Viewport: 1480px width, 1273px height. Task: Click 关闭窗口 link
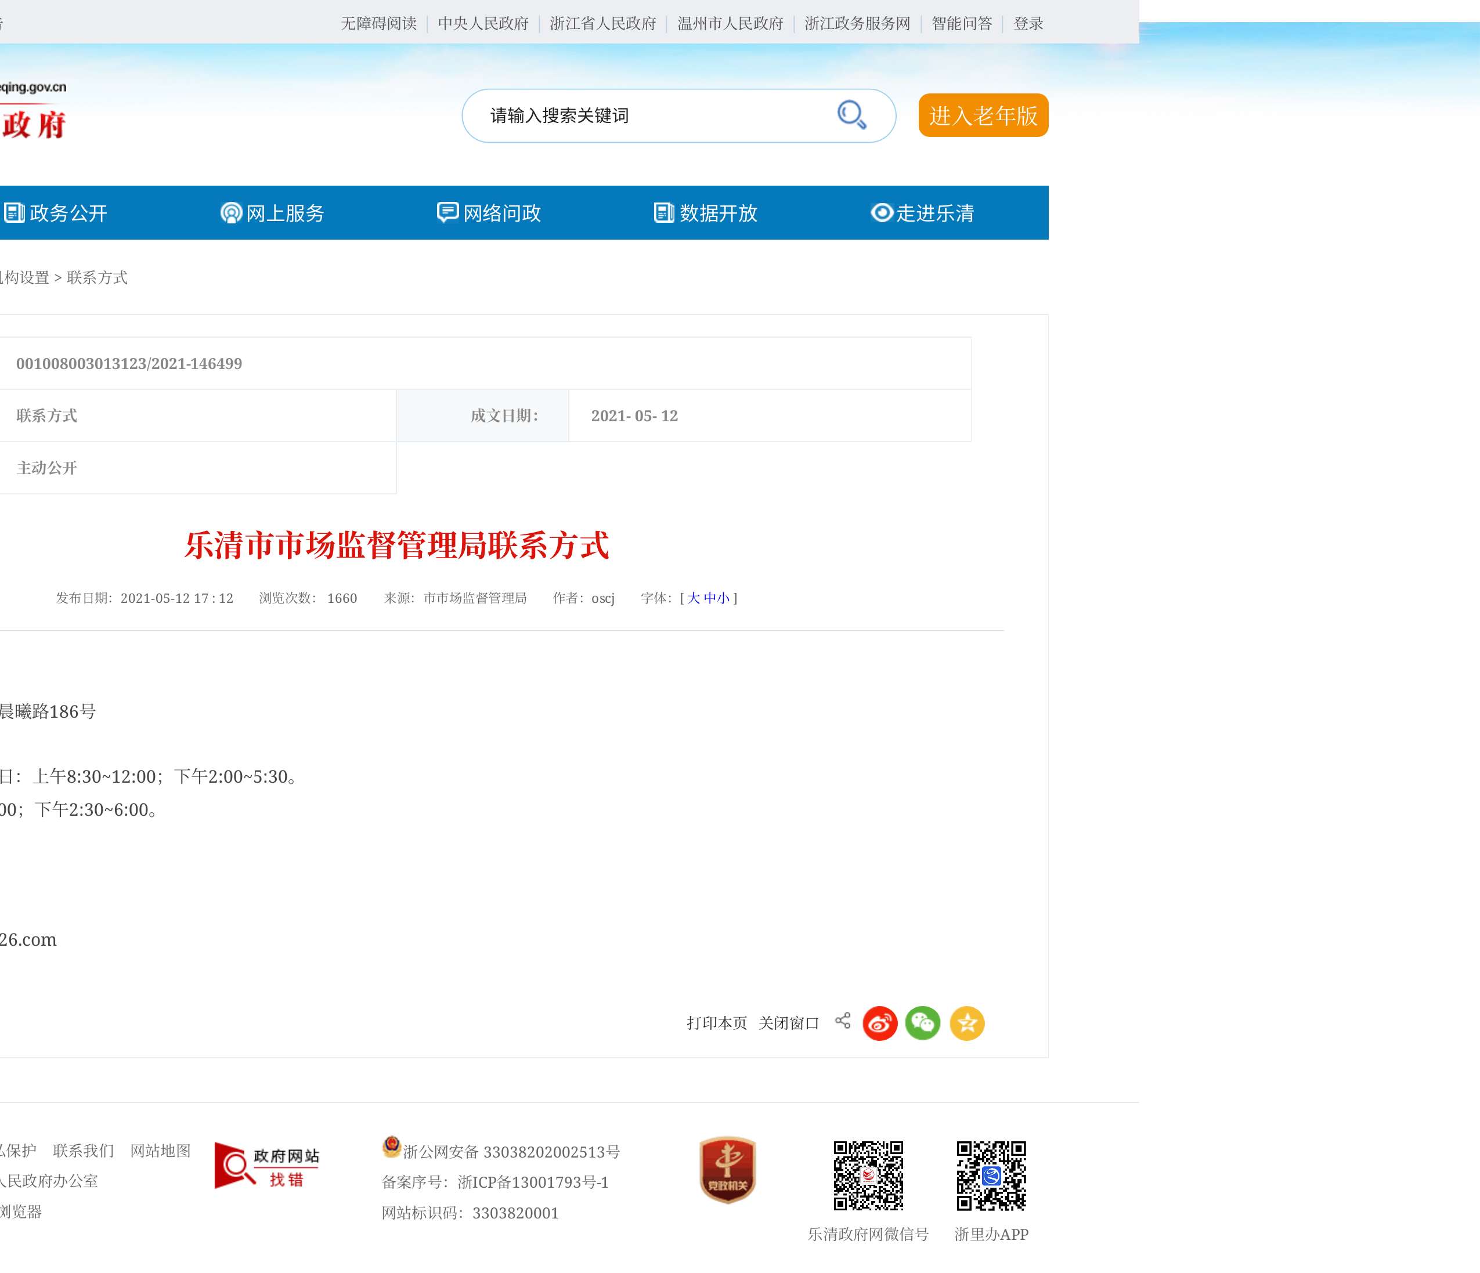tap(789, 1023)
